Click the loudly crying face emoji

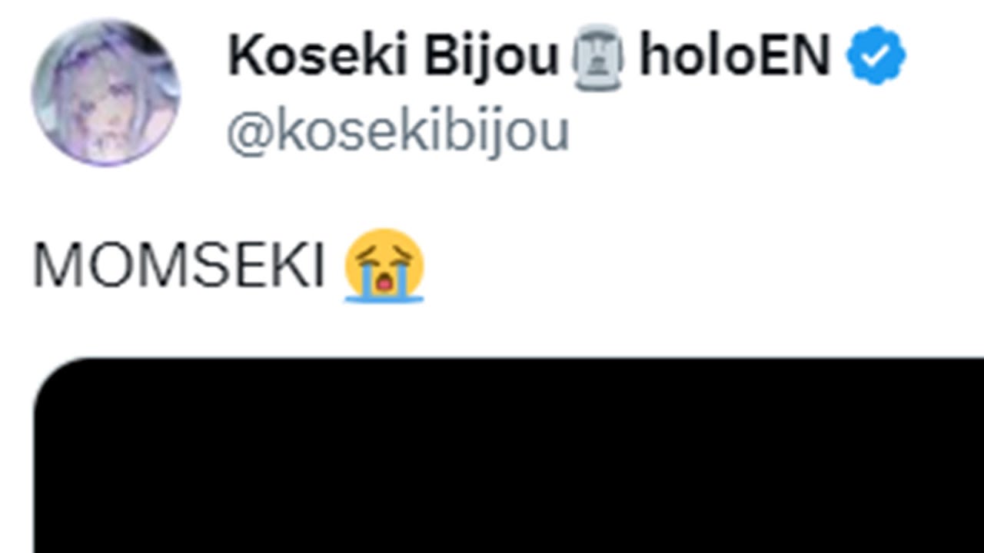point(384,265)
